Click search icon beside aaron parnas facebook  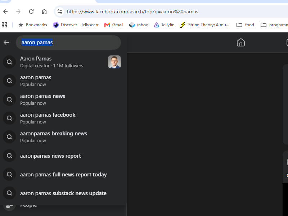tap(9, 118)
